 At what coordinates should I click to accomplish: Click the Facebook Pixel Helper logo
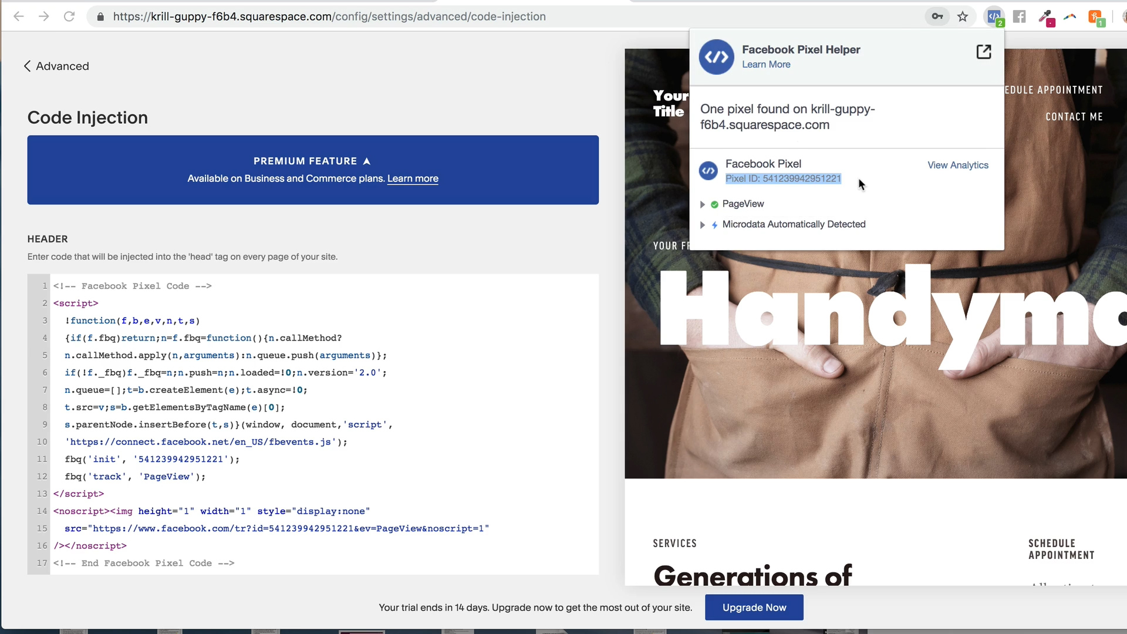716,57
